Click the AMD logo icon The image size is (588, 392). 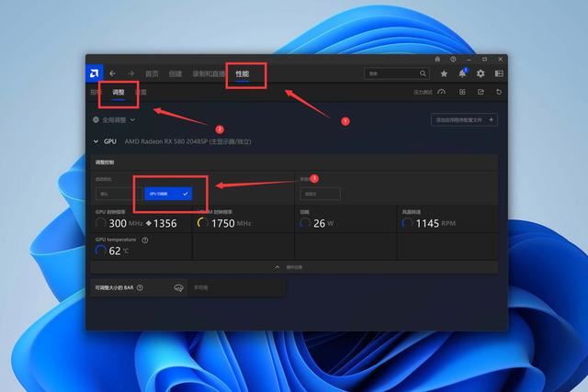click(x=95, y=73)
